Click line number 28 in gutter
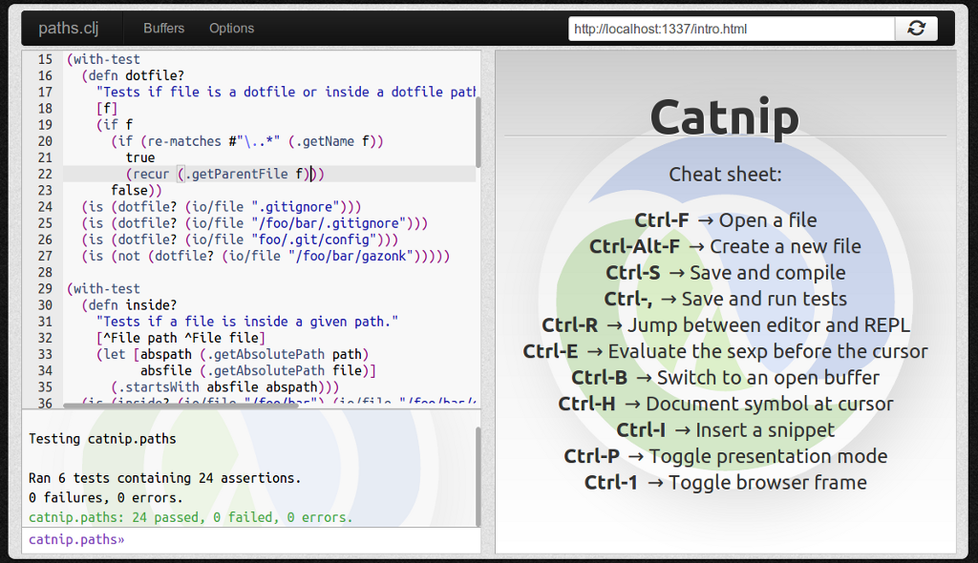This screenshot has width=978, height=563. [x=45, y=273]
